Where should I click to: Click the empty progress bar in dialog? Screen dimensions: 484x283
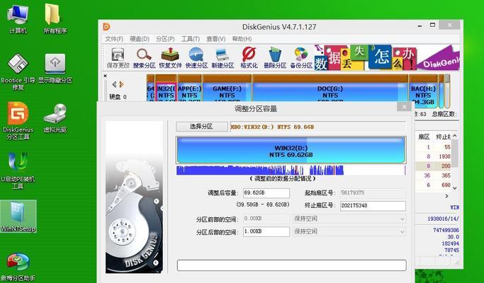click(x=291, y=265)
